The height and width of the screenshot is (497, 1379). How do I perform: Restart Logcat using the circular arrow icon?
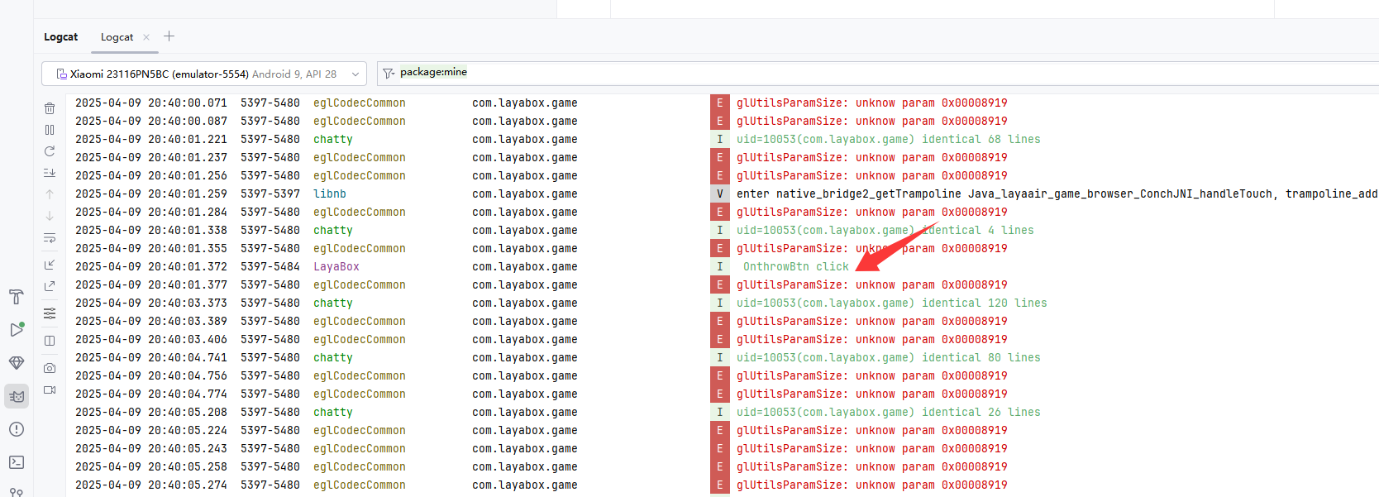point(50,151)
